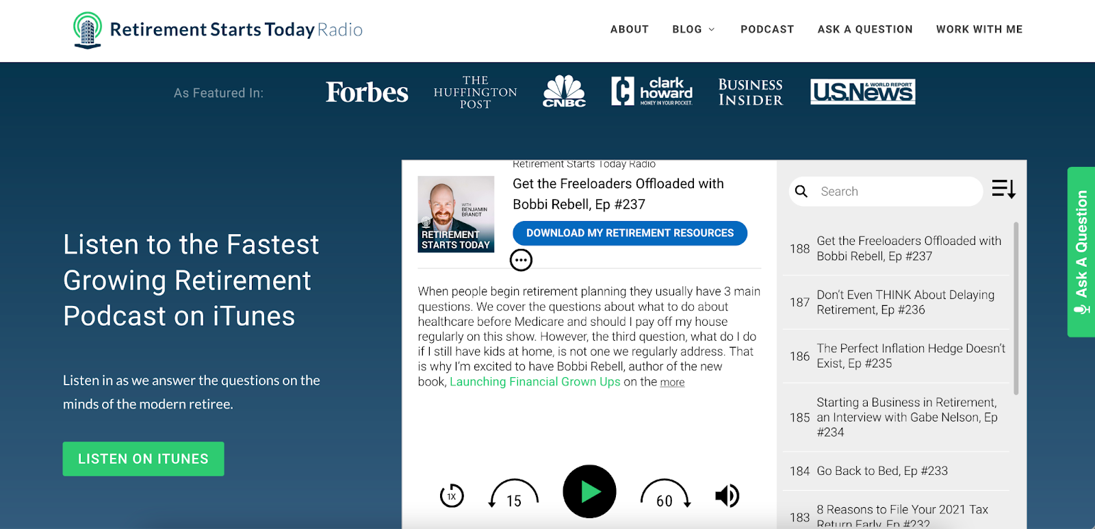
Task: Open WORK WITH ME page
Action: pos(979,29)
